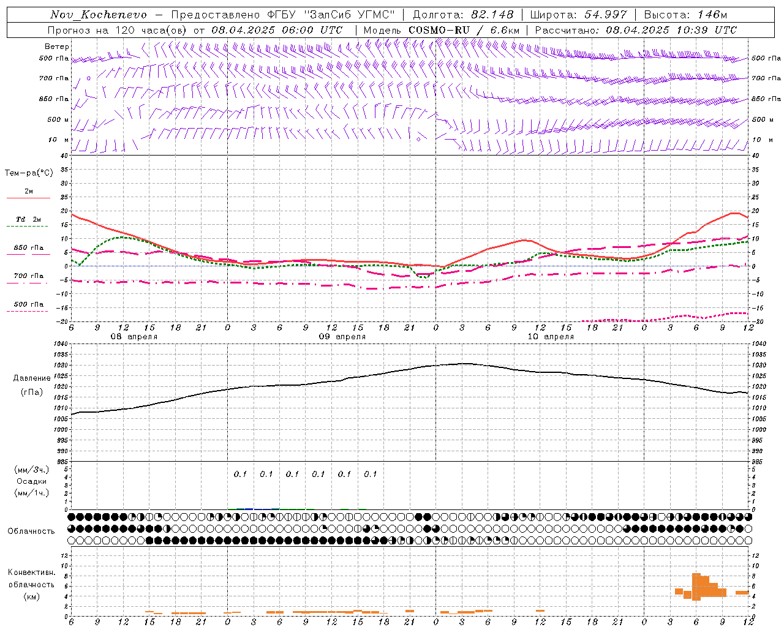Click the Тем-ра(°C) panel label
The height and width of the screenshot is (627, 784).
tap(29, 173)
